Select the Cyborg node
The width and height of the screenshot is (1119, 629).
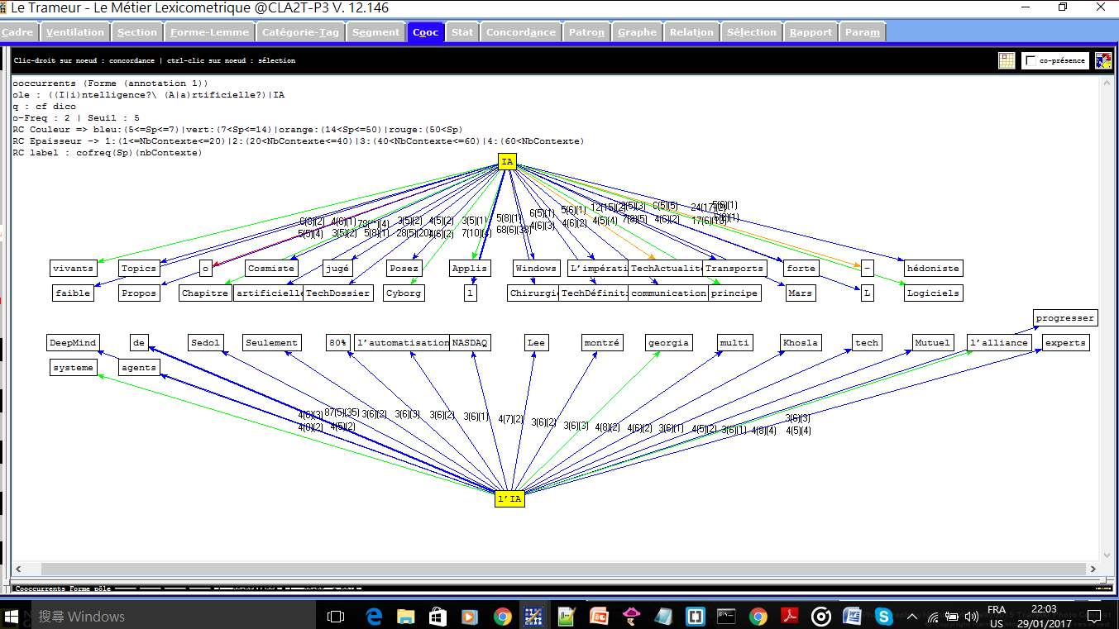[404, 293]
